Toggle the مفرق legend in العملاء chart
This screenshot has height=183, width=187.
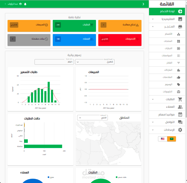click(x=51, y=177)
